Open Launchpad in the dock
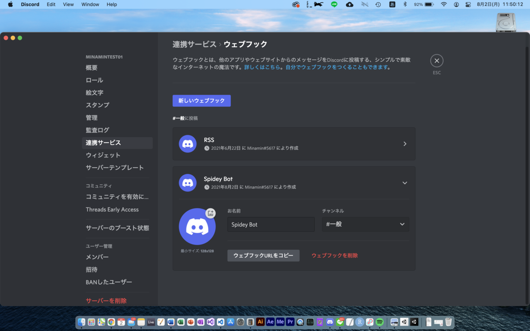Screen dimensions: 530x331 91,322
